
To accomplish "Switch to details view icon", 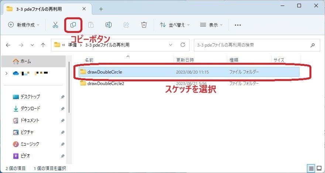I will 311,168.
